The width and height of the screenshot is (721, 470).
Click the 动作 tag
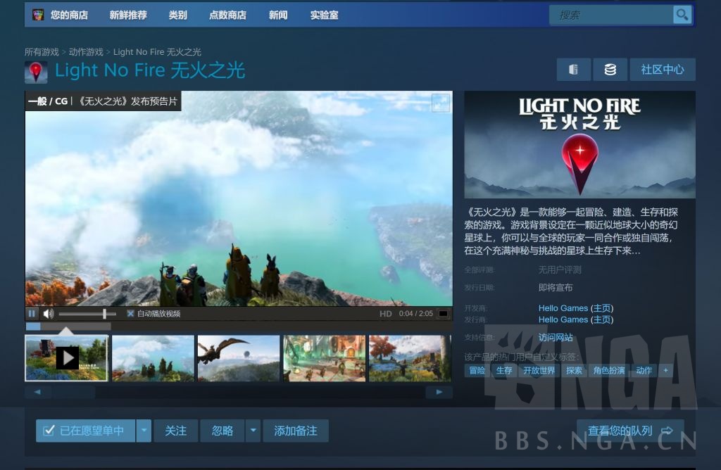[644, 370]
